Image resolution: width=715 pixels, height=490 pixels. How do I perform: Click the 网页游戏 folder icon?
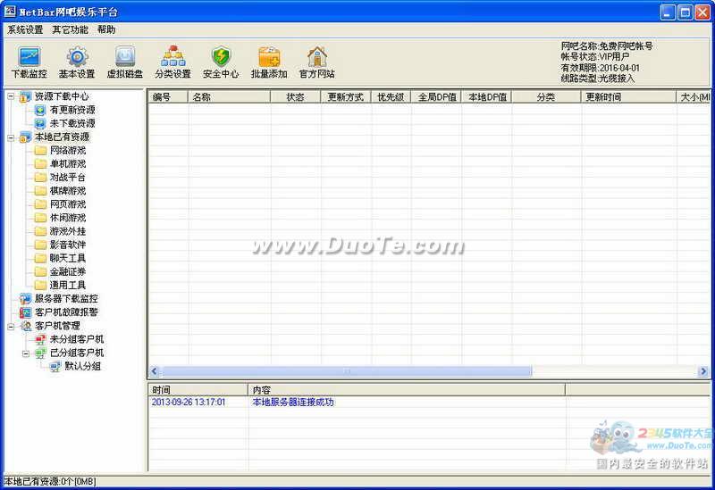[x=40, y=204]
